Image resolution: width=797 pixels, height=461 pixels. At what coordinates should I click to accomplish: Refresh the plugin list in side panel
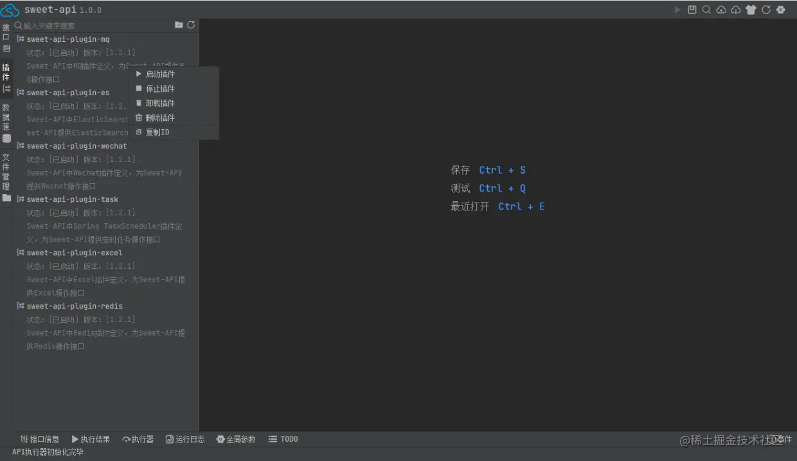tap(191, 25)
